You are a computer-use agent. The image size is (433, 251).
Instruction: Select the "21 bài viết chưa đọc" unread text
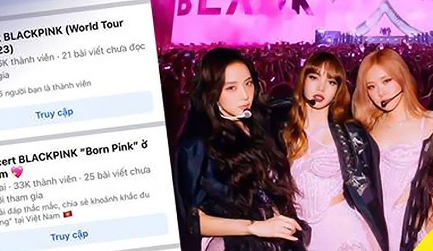tap(103, 51)
